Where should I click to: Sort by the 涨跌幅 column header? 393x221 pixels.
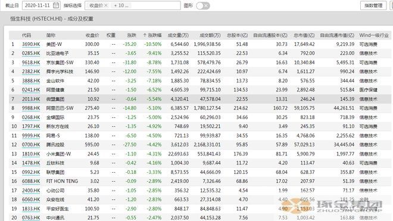(152, 35)
